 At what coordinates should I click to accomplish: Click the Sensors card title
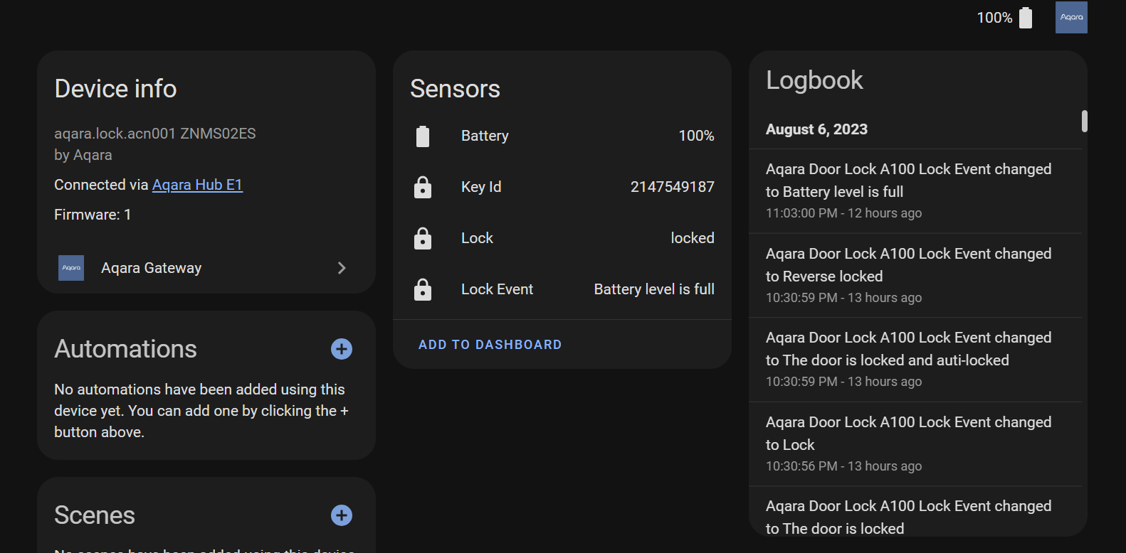[x=455, y=89]
